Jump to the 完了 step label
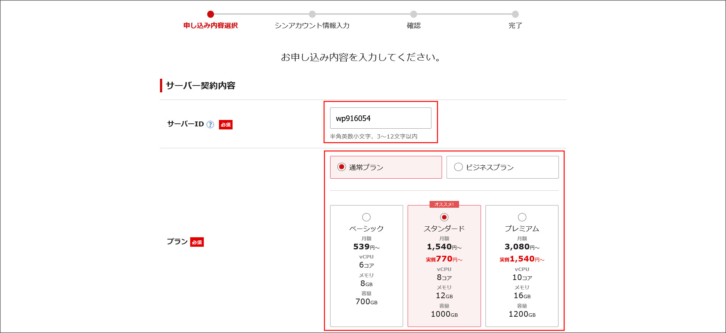The image size is (726, 333). 515,26
